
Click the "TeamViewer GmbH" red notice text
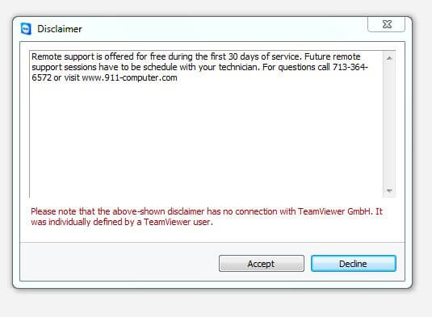[334, 211]
